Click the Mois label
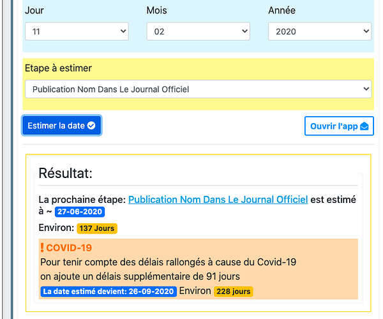 (x=156, y=10)
